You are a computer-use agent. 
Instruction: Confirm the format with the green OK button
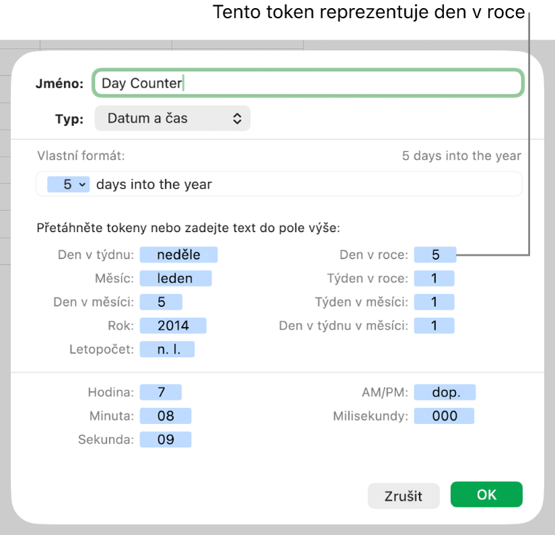pyautogui.click(x=486, y=494)
